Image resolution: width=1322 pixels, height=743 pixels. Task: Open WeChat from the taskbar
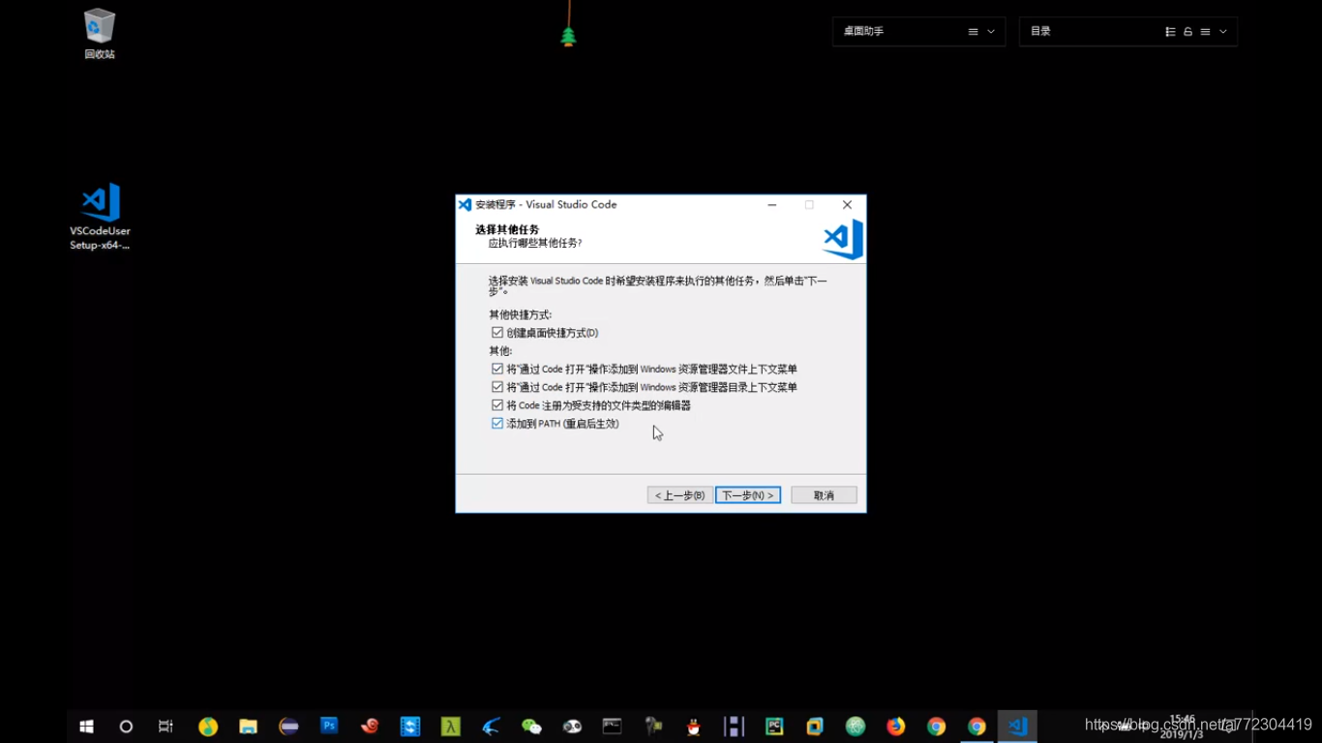[531, 727]
